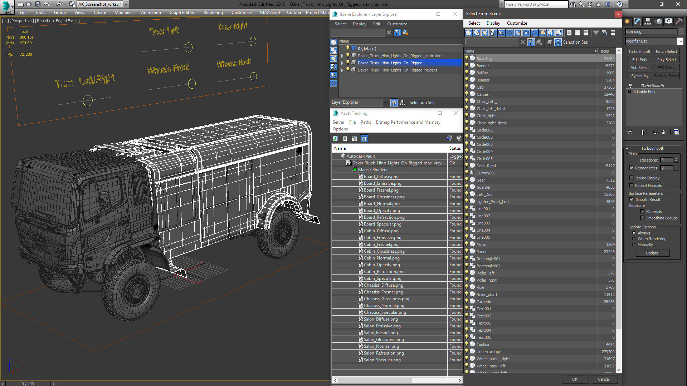Toggle visibility of Dakar_Truck_Hino_Lights_On_Rigged layer
Screen dimensions: 687x386
pos(347,63)
